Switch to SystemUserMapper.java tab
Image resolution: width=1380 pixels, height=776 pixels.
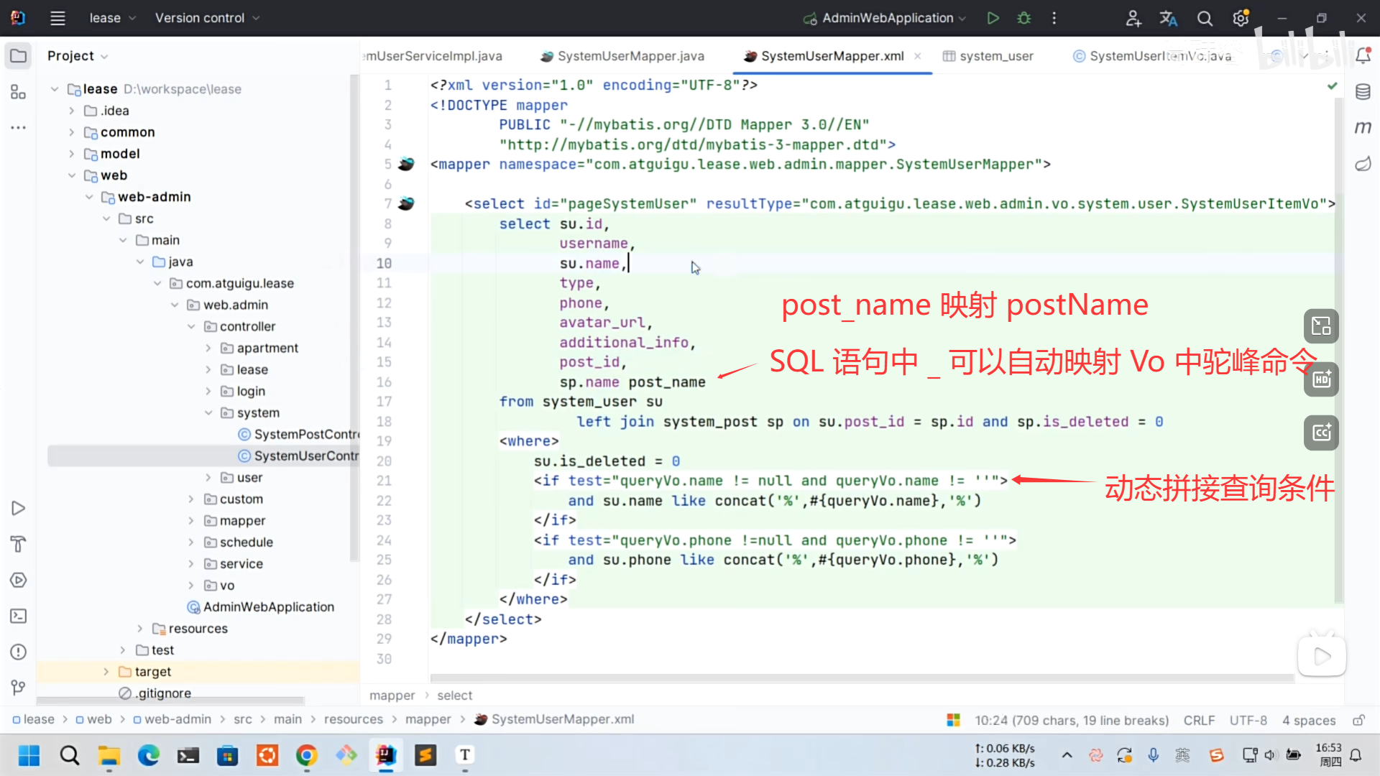[630, 56]
